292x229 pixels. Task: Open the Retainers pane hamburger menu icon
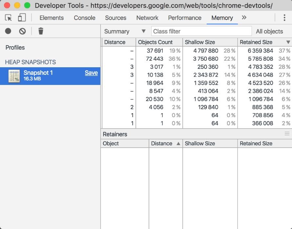tap(287, 134)
